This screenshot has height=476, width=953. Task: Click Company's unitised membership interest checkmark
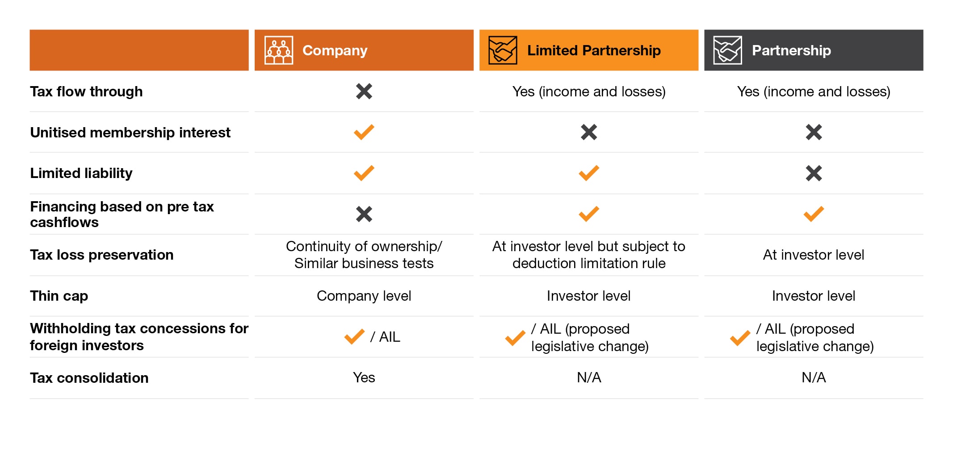click(364, 132)
